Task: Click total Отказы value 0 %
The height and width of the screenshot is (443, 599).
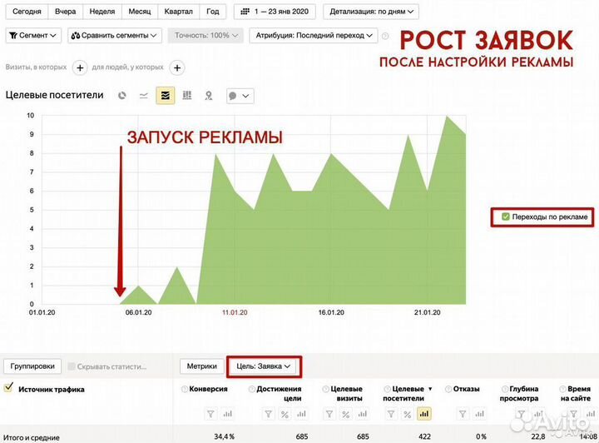Action: (482, 436)
